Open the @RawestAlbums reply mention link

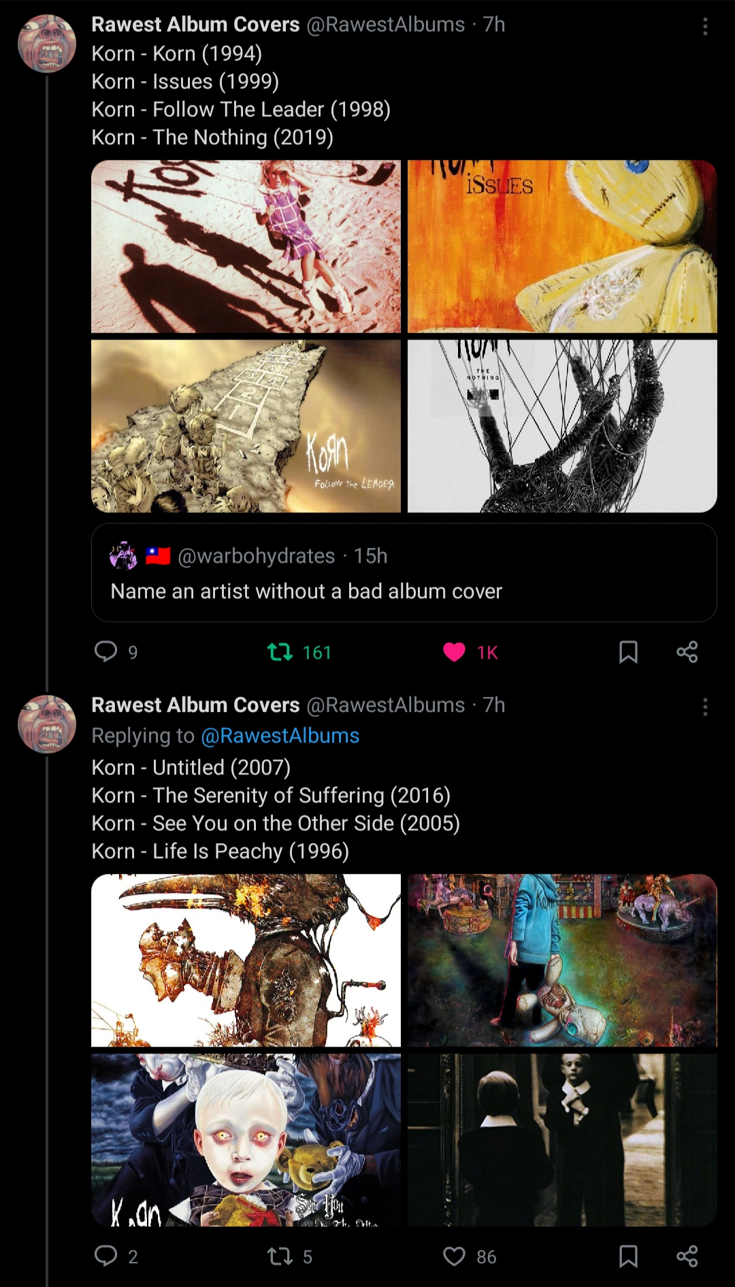280,736
